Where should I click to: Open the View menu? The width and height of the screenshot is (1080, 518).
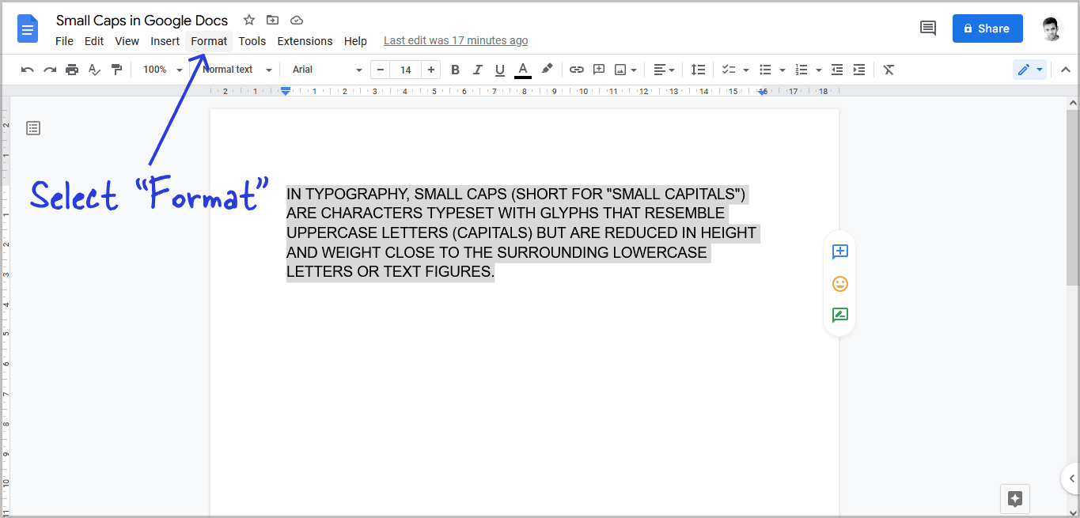point(127,41)
